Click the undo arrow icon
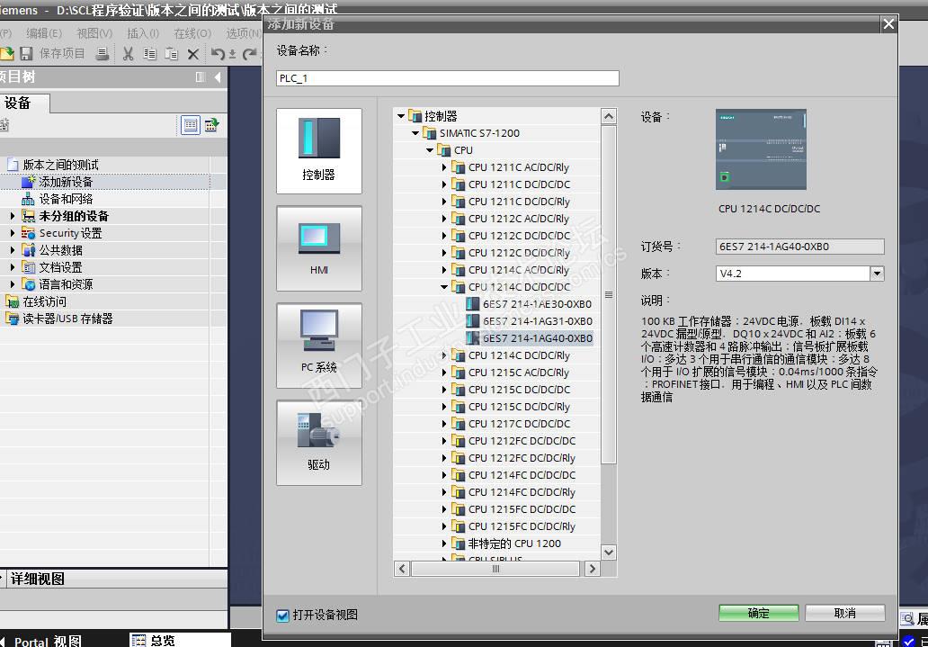 point(218,54)
